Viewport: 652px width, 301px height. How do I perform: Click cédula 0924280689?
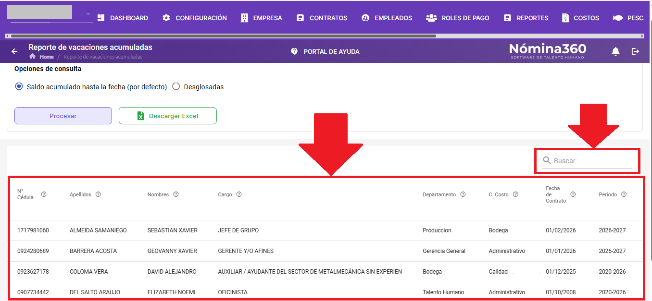point(33,251)
